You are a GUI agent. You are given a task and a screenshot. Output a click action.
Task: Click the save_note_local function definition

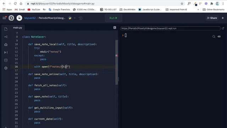click(x=62, y=44)
